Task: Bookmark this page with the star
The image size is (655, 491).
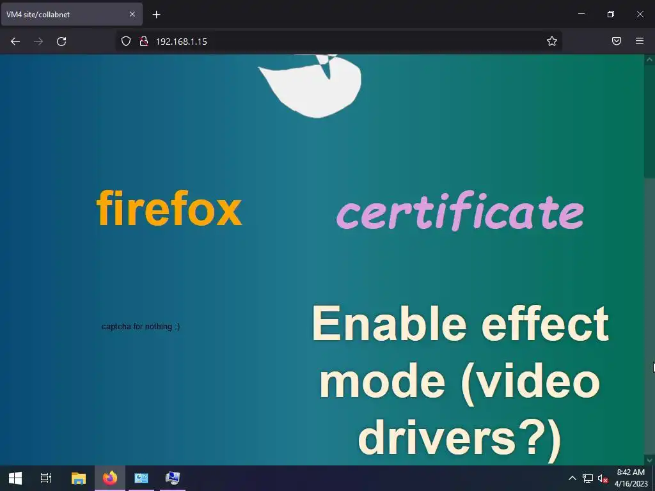Action: 552,41
